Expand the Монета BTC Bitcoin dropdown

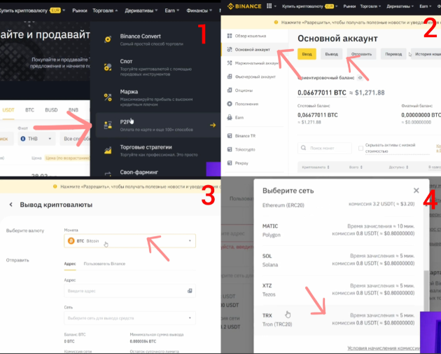coord(130,240)
